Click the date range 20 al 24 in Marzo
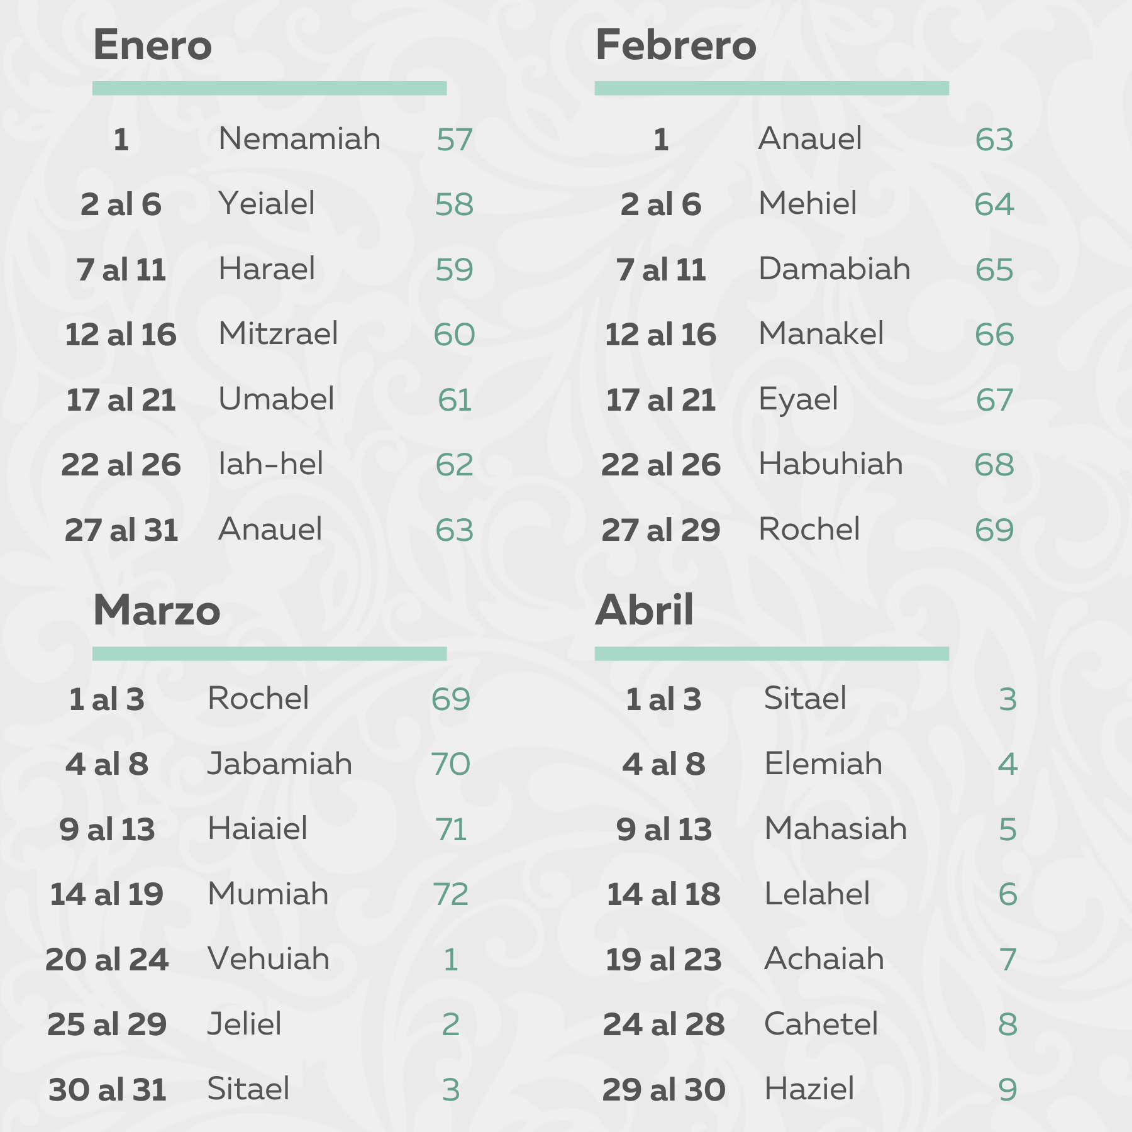1132x1132 pixels. pyautogui.click(x=107, y=960)
